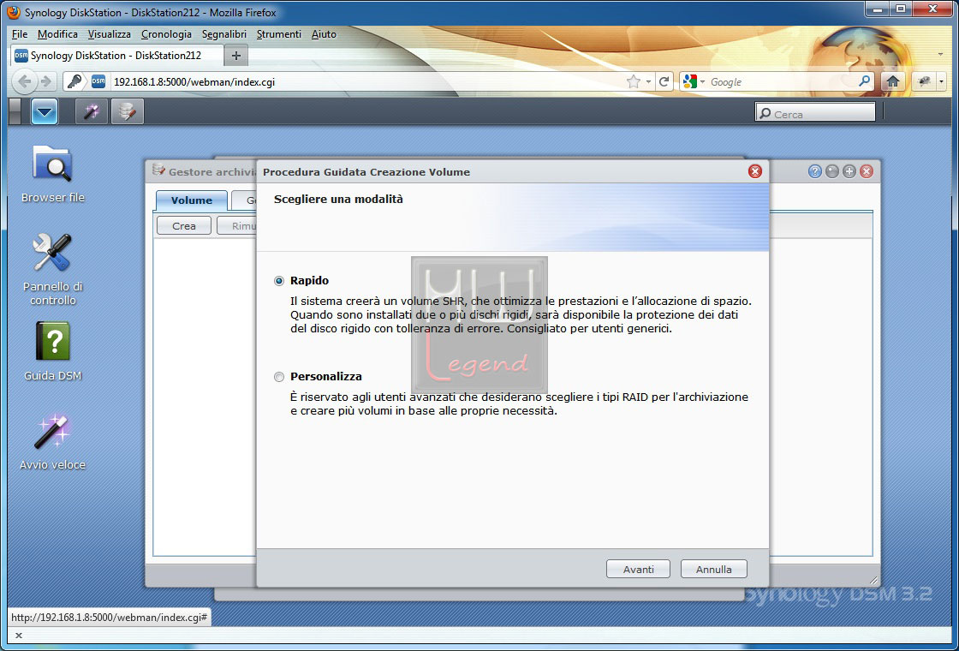The image size is (959, 651).
Task: Click the magic wand taskbar icon
Action: 91,112
